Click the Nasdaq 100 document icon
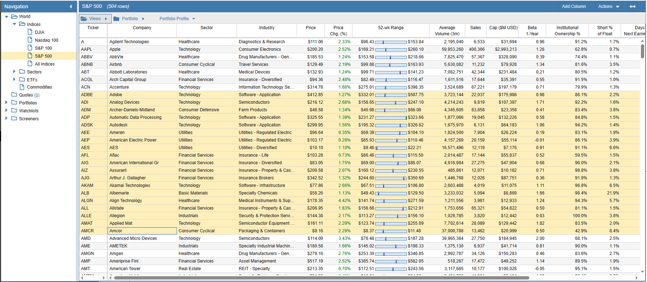Image resolution: width=647 pixels, height=282 pixels. tap(30, 40)
